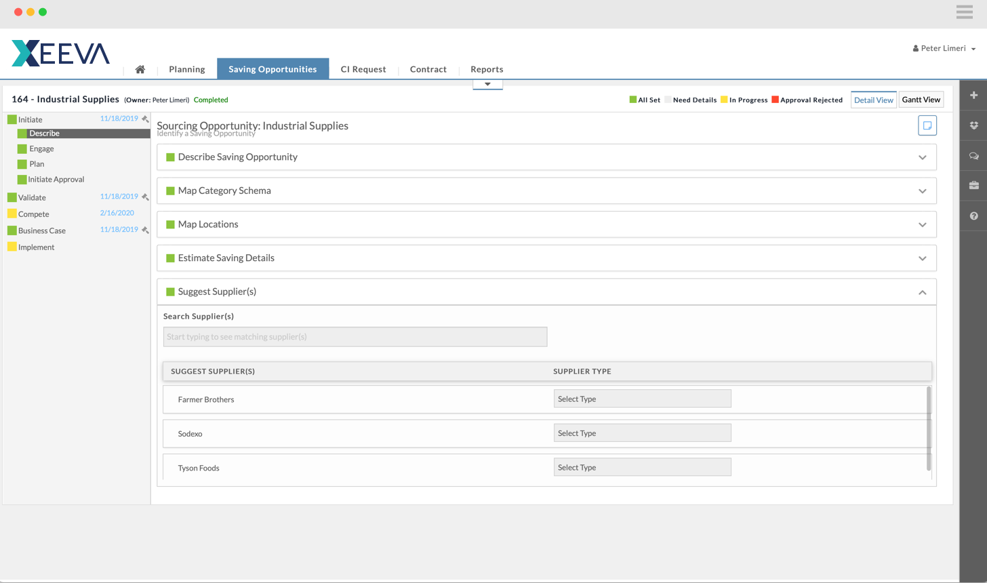Click the SUGGEST SUPPLIER(S) column header

pyautogui.click(x=213, y=371)
